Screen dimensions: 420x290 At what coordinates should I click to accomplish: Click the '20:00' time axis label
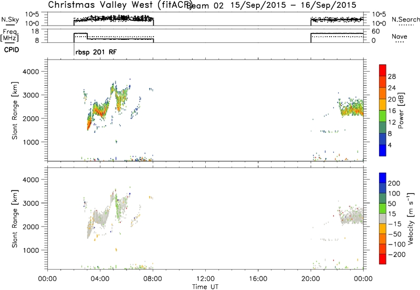pyautogui.click(x=311, y=279)
